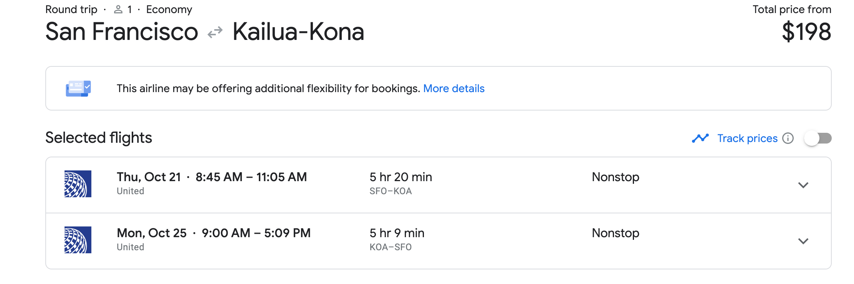Expand the Thu, Oct 21 flight details
Image resolution: width=854 pixels, height=284 pixels.
(803, 185)
